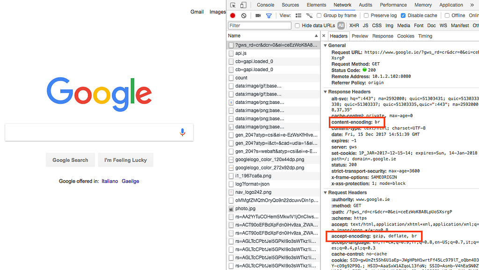View the Cookies tab of the request
Screen dimensions: 479x270
tap(406, 36)
